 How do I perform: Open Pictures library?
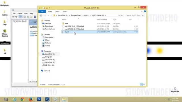(48, 43)
